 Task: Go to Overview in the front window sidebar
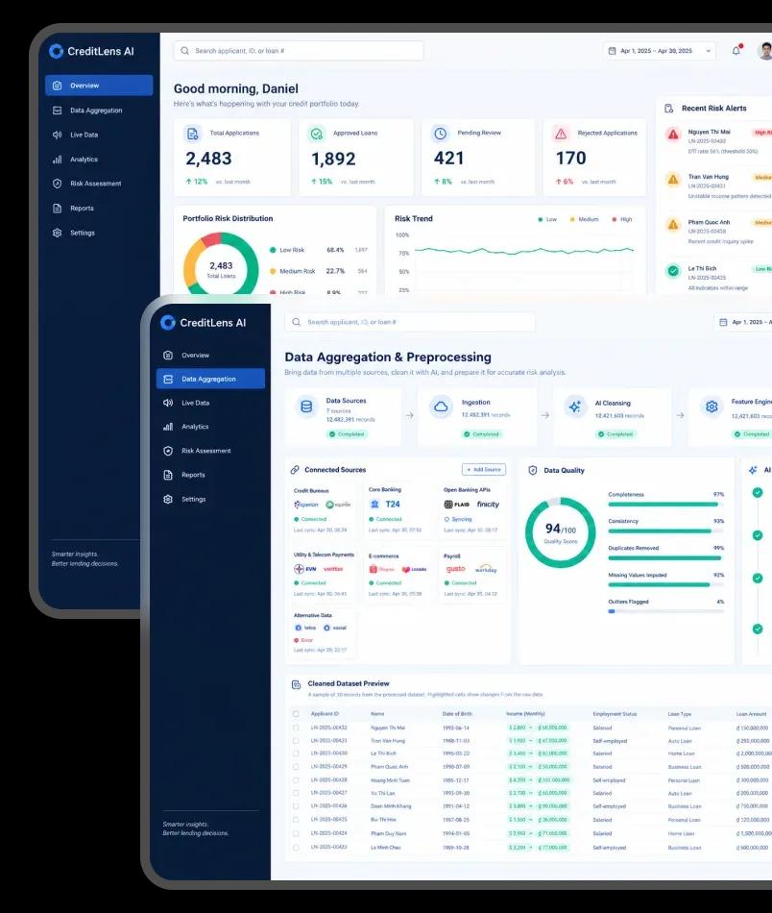tap(210, 356)
